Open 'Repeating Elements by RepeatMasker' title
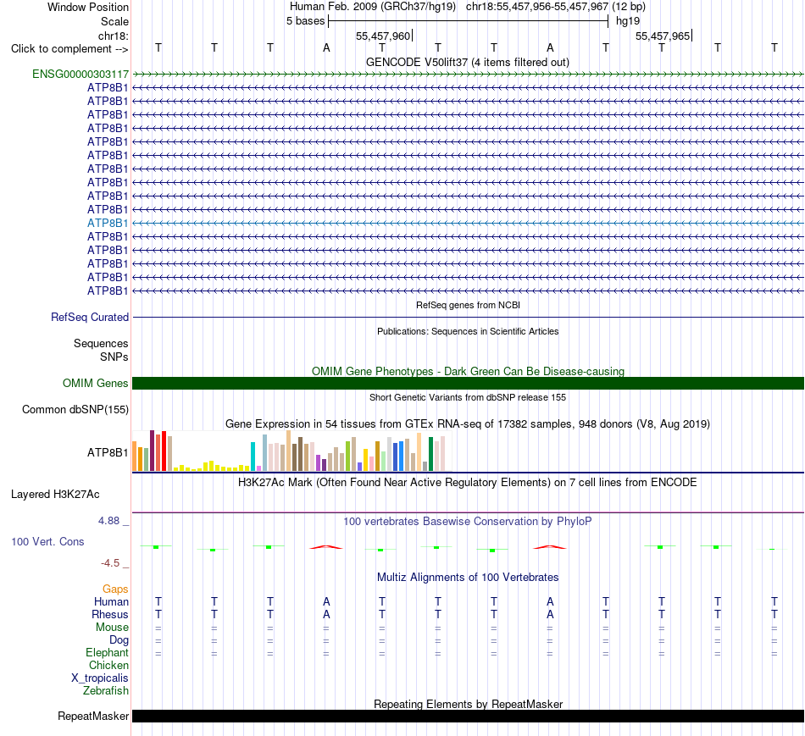 click(x=468, y=704)
